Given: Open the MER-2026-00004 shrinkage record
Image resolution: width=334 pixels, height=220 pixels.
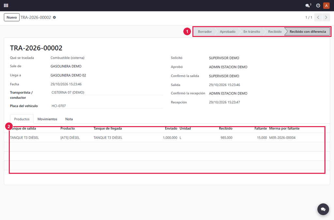Looking at the screenshot, I should tap(282, 138).
